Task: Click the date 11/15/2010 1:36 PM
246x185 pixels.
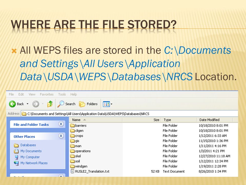Action: (x=213, y=141)
